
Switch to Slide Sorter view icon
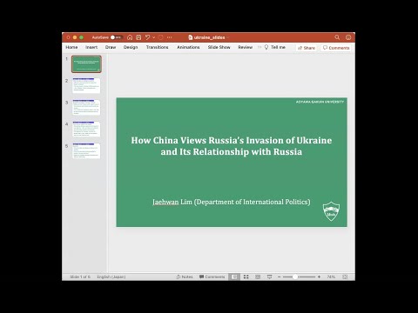point(246,276)
